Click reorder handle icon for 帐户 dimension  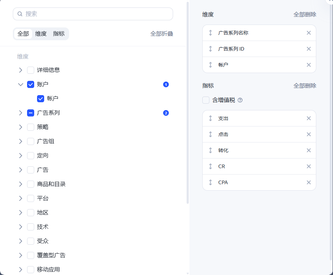click(210, 65)
